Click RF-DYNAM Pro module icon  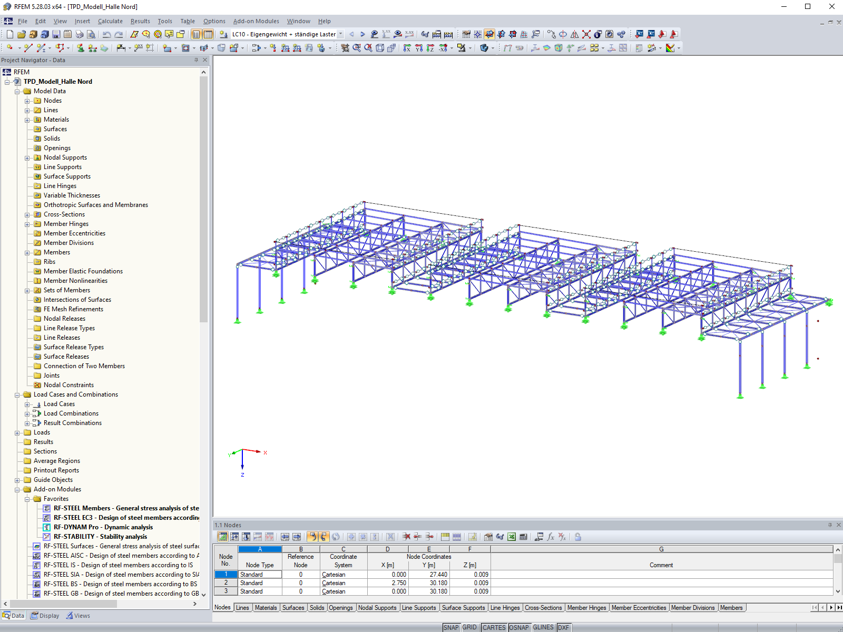point(47,527)
